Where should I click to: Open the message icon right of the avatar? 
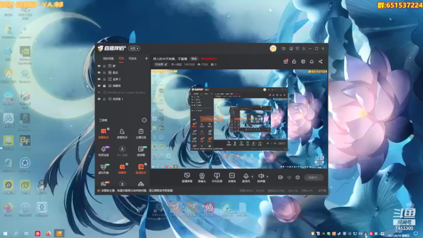pyautogui.click(x=283, y=49)
